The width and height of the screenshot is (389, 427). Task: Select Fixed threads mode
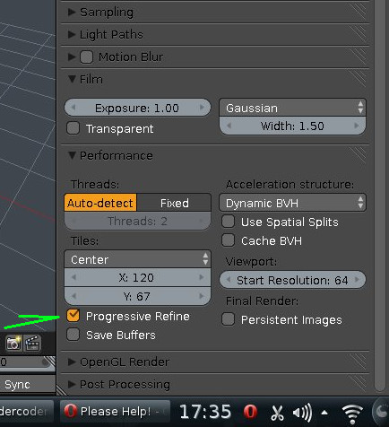174,203
